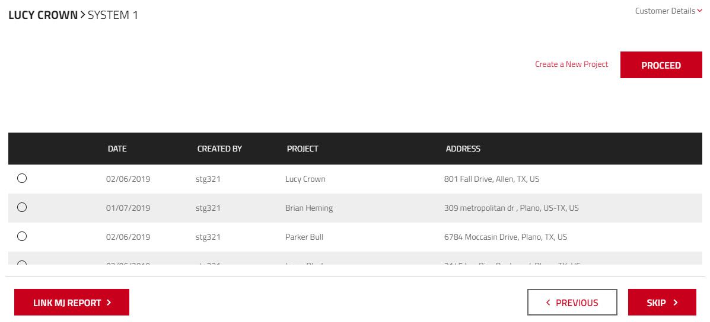Click the red chevron beside Customer Details
Viewport: 710px width, 322px height.
pyautogui.click(x=699, y=11)
